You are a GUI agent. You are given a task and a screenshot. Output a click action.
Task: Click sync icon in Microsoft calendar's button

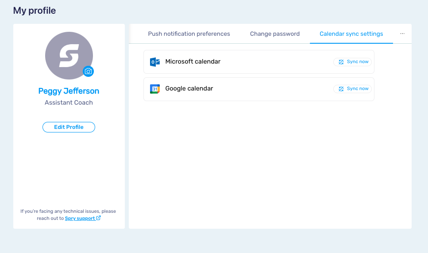click(341, 62)
